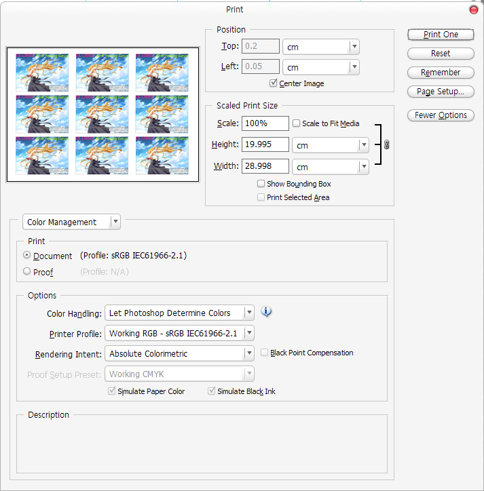Click the Top position field
484x491 pixels.
[261, 46]
